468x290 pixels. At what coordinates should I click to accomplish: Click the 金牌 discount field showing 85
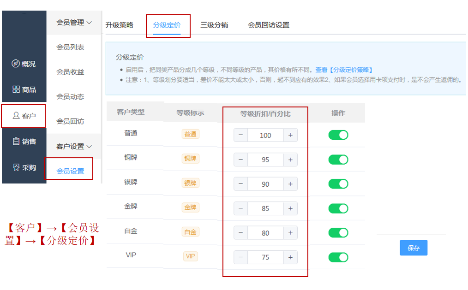tap(265, 209)
